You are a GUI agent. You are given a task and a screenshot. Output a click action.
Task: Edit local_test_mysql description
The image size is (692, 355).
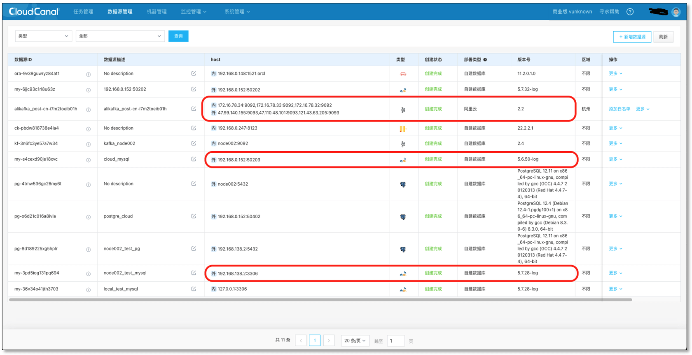pyautogui.click(x=194, y=289)
